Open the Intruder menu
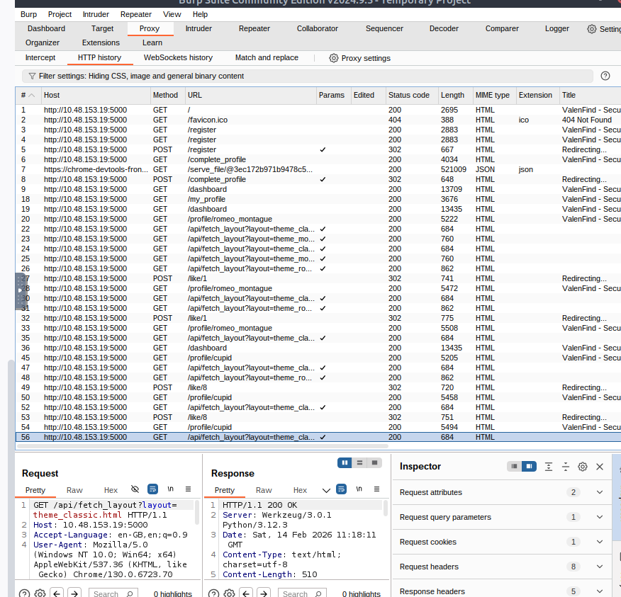This screenshot has height=597, width=621. click(96, 14)
